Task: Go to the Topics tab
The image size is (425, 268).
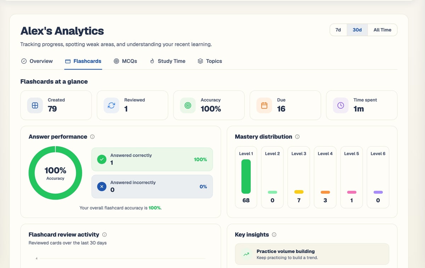Action: [210, 61]
